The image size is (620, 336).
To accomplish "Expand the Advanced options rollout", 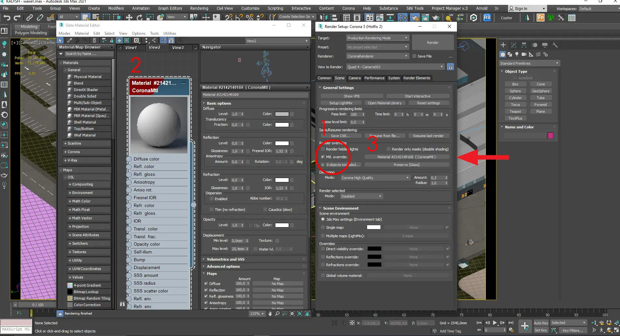I will [223, 266].
